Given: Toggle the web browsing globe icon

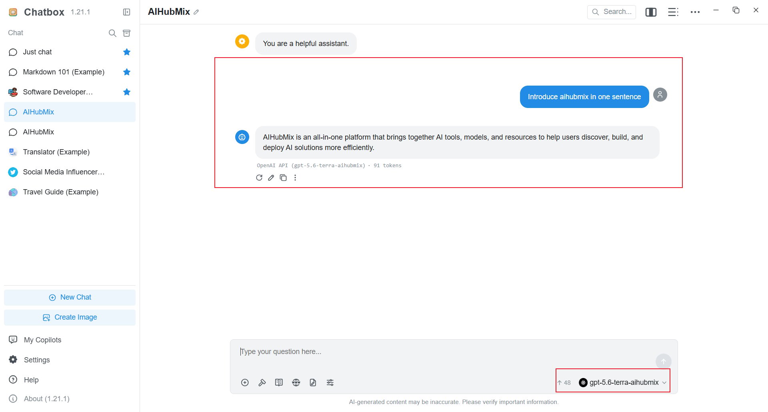Looking at the screenshot, I should point(296,383).
